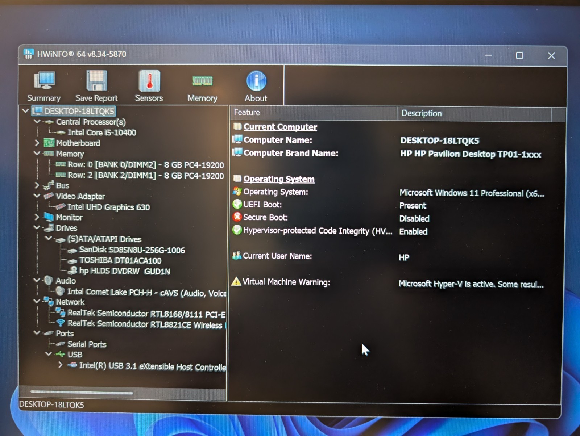Click the Computer Name row icon
This screenshot has width=580, height=436.
click(237, 139)
